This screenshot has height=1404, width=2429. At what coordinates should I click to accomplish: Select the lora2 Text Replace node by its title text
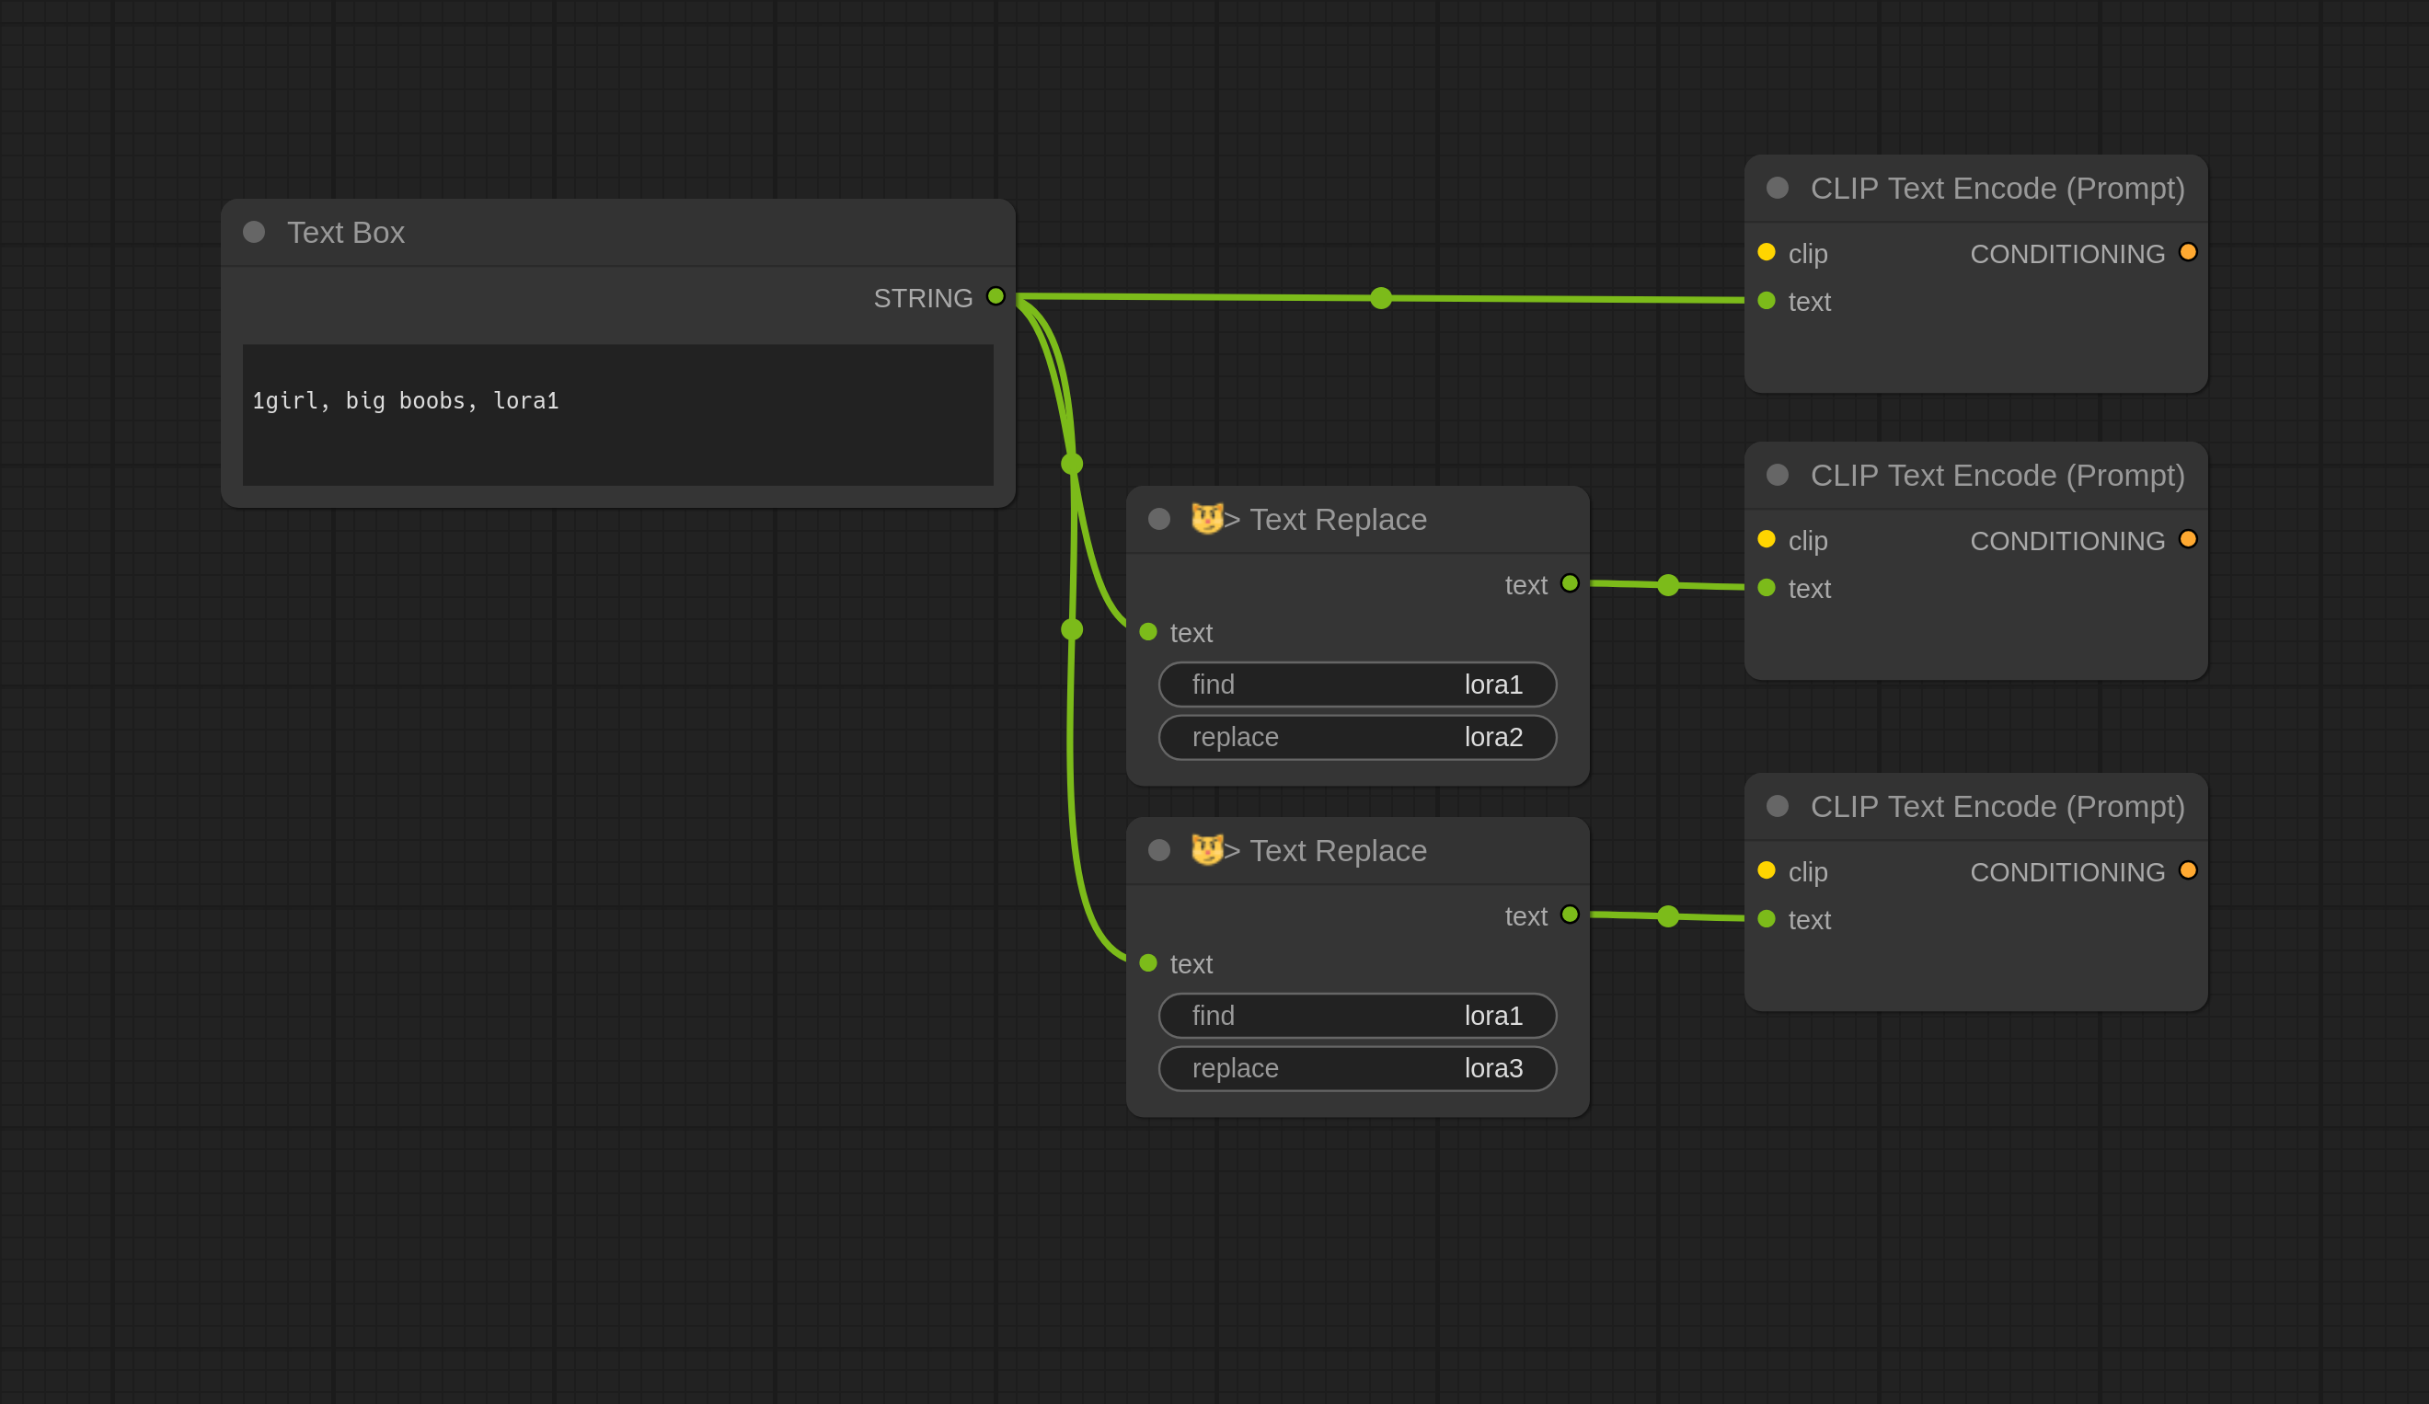pos(1338,520)
